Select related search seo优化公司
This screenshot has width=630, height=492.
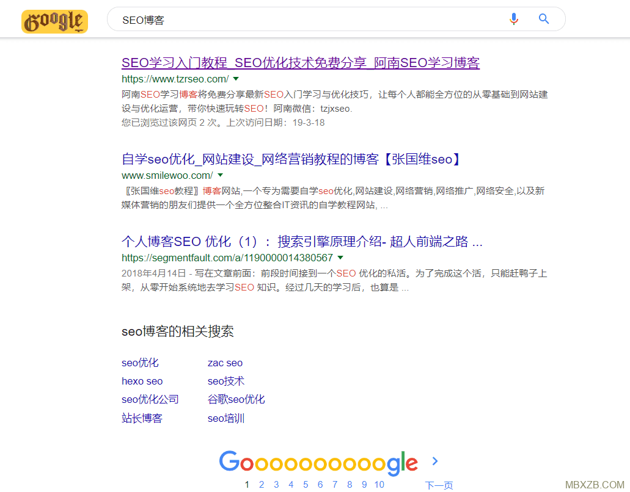click(150, 399)
